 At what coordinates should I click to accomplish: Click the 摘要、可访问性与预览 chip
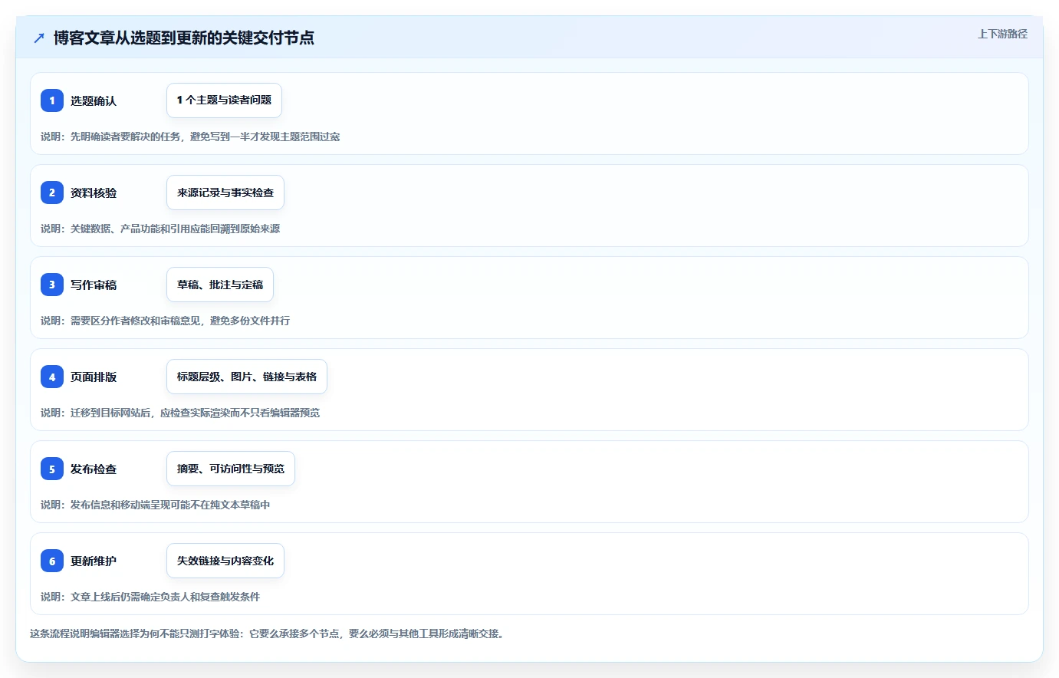[x=231, y=469]
